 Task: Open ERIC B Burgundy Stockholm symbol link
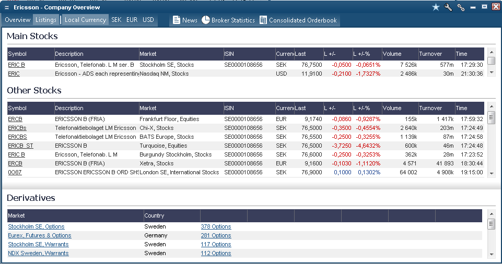click(x=16, y=154)
